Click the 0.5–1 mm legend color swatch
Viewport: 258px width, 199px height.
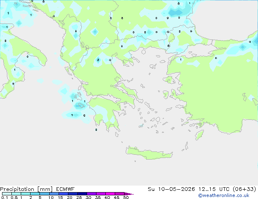16,194
